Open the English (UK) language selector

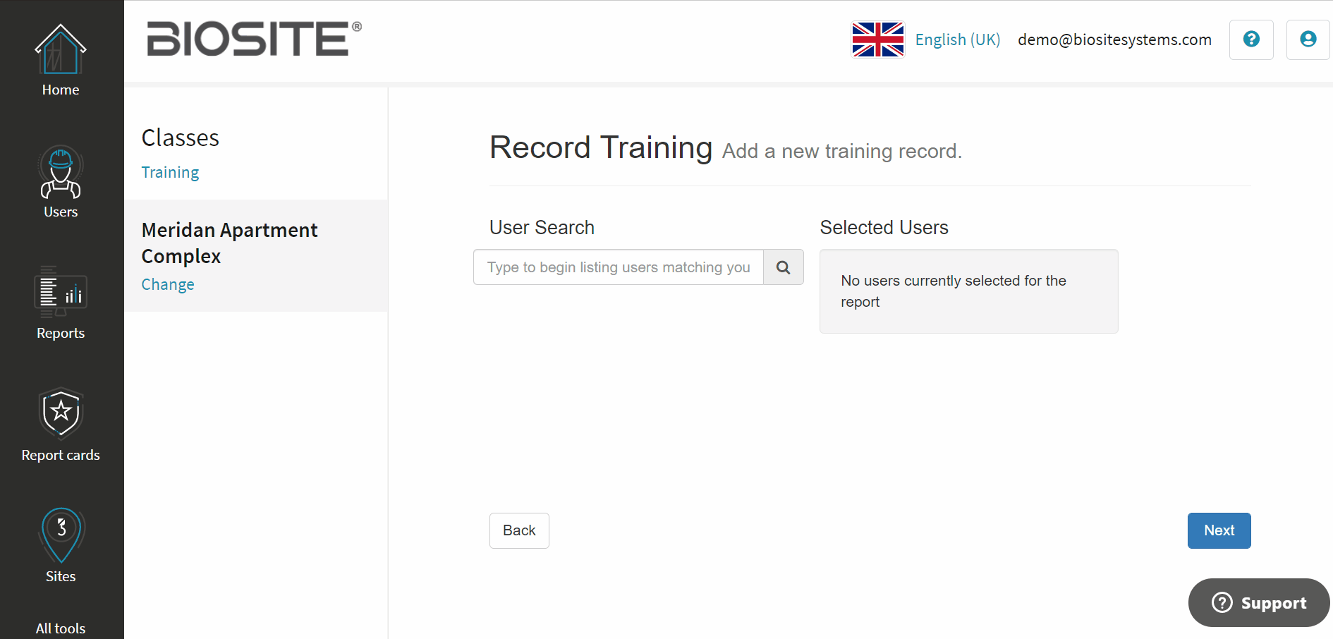(x=957, y=39)
